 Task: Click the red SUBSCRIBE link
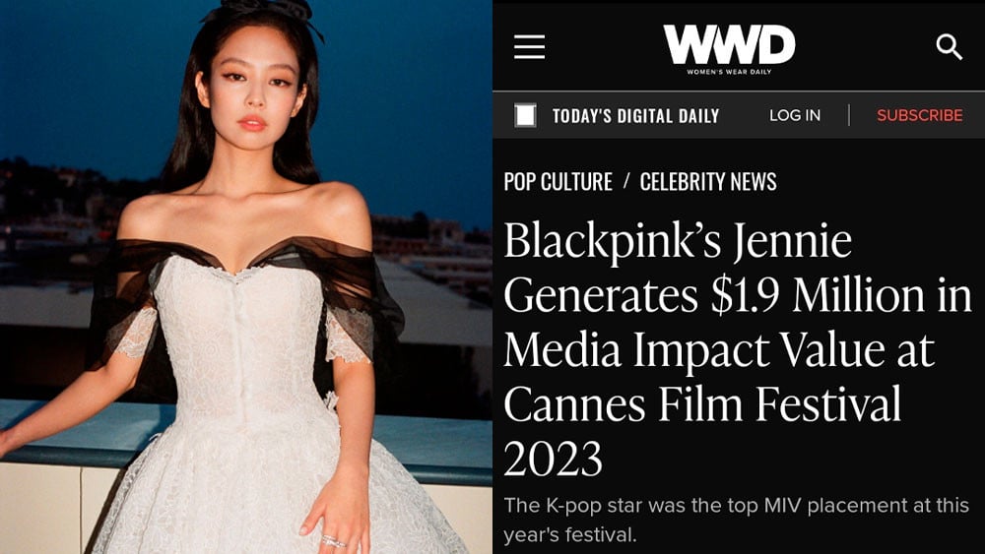click(920, 115)
